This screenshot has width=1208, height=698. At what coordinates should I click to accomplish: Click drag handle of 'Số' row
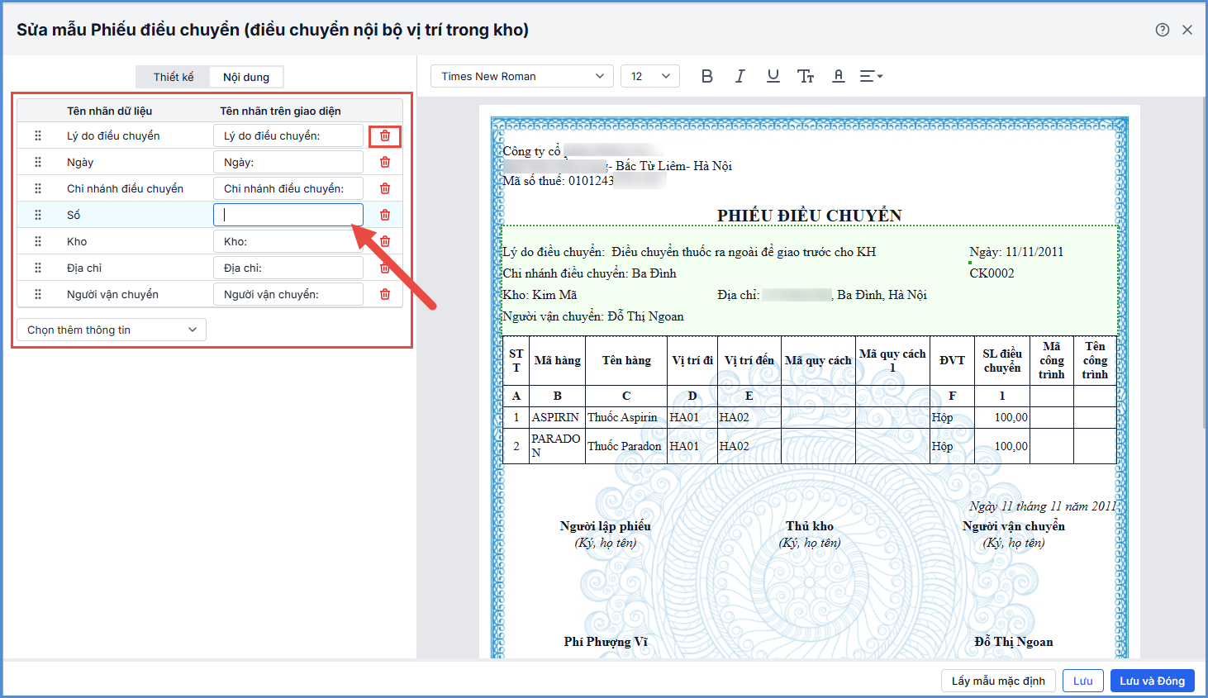coord(38,215)
